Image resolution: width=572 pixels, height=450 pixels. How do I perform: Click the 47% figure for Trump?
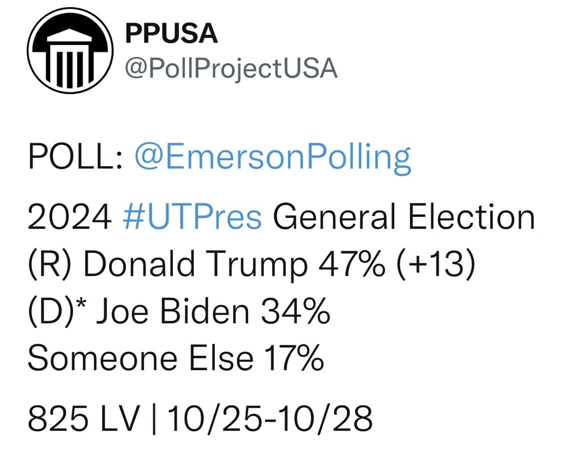[352, 264]
